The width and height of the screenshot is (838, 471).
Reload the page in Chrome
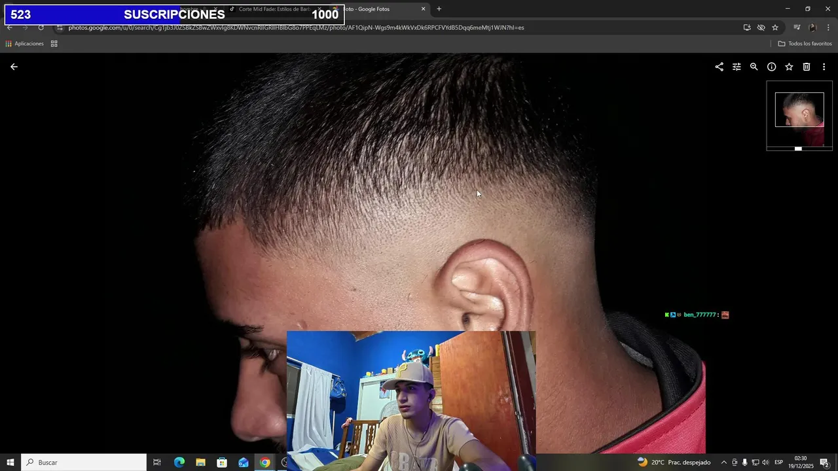pos(41,27)
